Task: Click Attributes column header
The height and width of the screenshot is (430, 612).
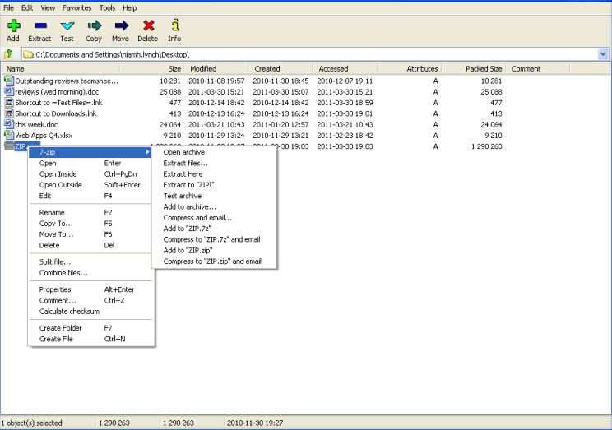Action: click(410, 69)
